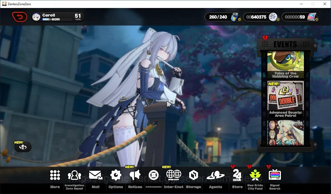Click the red back arrow button

pyautogui.click(x=20, y=17)
